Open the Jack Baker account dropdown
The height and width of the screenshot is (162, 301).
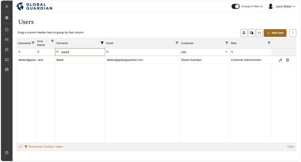282,6
